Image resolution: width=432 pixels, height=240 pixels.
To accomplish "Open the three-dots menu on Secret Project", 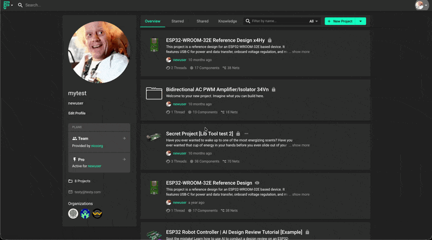I will tap(246, 134).
